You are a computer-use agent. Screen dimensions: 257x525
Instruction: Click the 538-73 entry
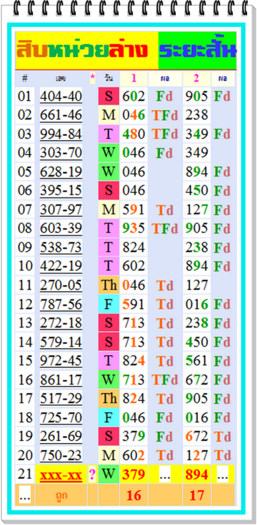(x=61, y=247)
